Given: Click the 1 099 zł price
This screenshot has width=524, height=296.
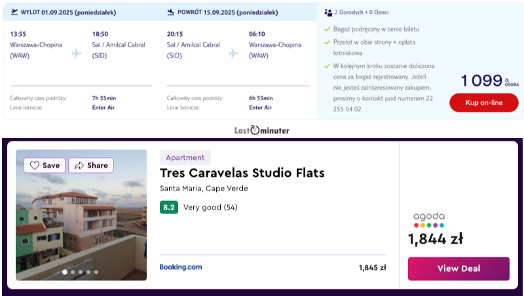Looking at the screenshot, I should [489, 81].
